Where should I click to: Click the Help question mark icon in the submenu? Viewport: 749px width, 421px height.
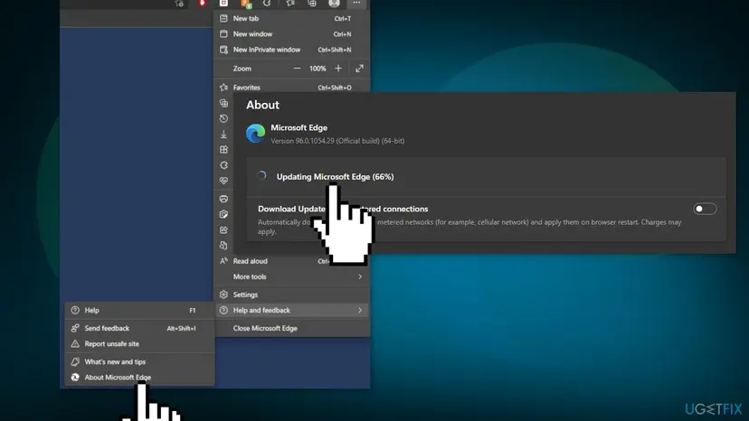coord(75,310)
